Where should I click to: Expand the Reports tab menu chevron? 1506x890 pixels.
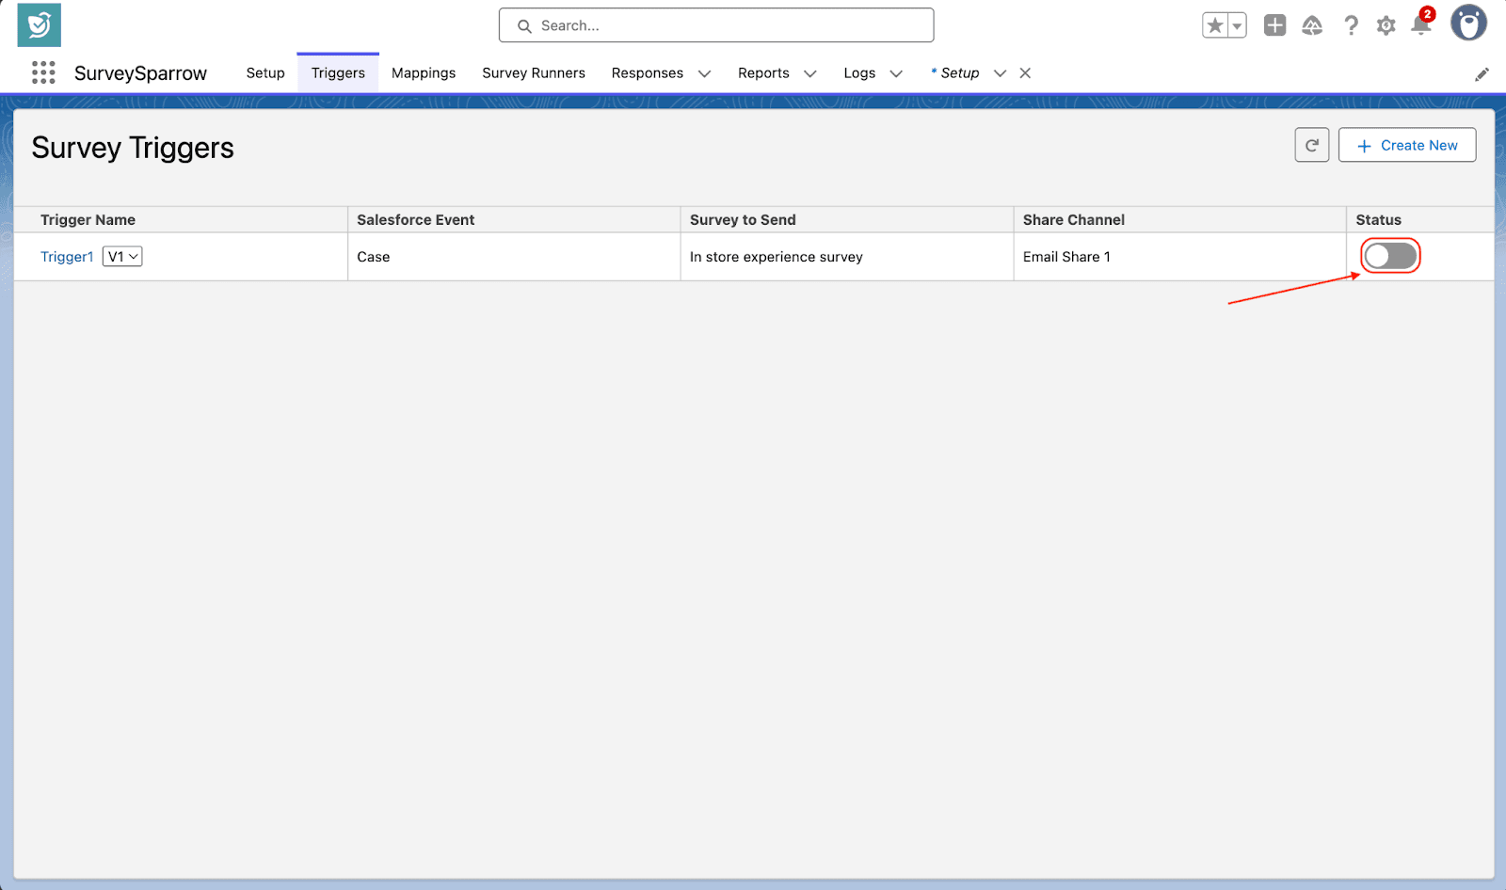[x=809, y=73]
